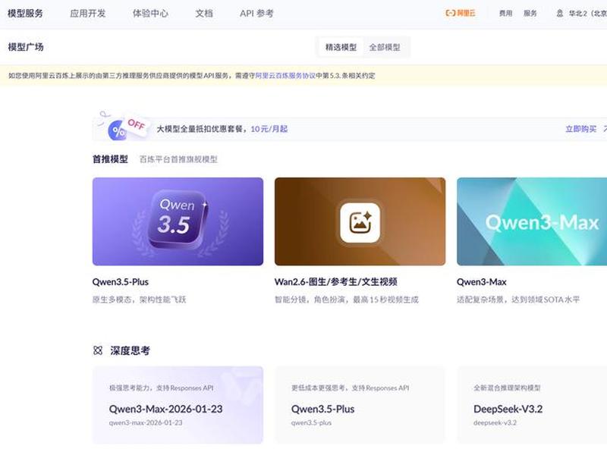Viewport: 607px width, 455px height.
Task: Click the Qwen3.5-Plus title under 首推模型
Action: click(121, 282)
